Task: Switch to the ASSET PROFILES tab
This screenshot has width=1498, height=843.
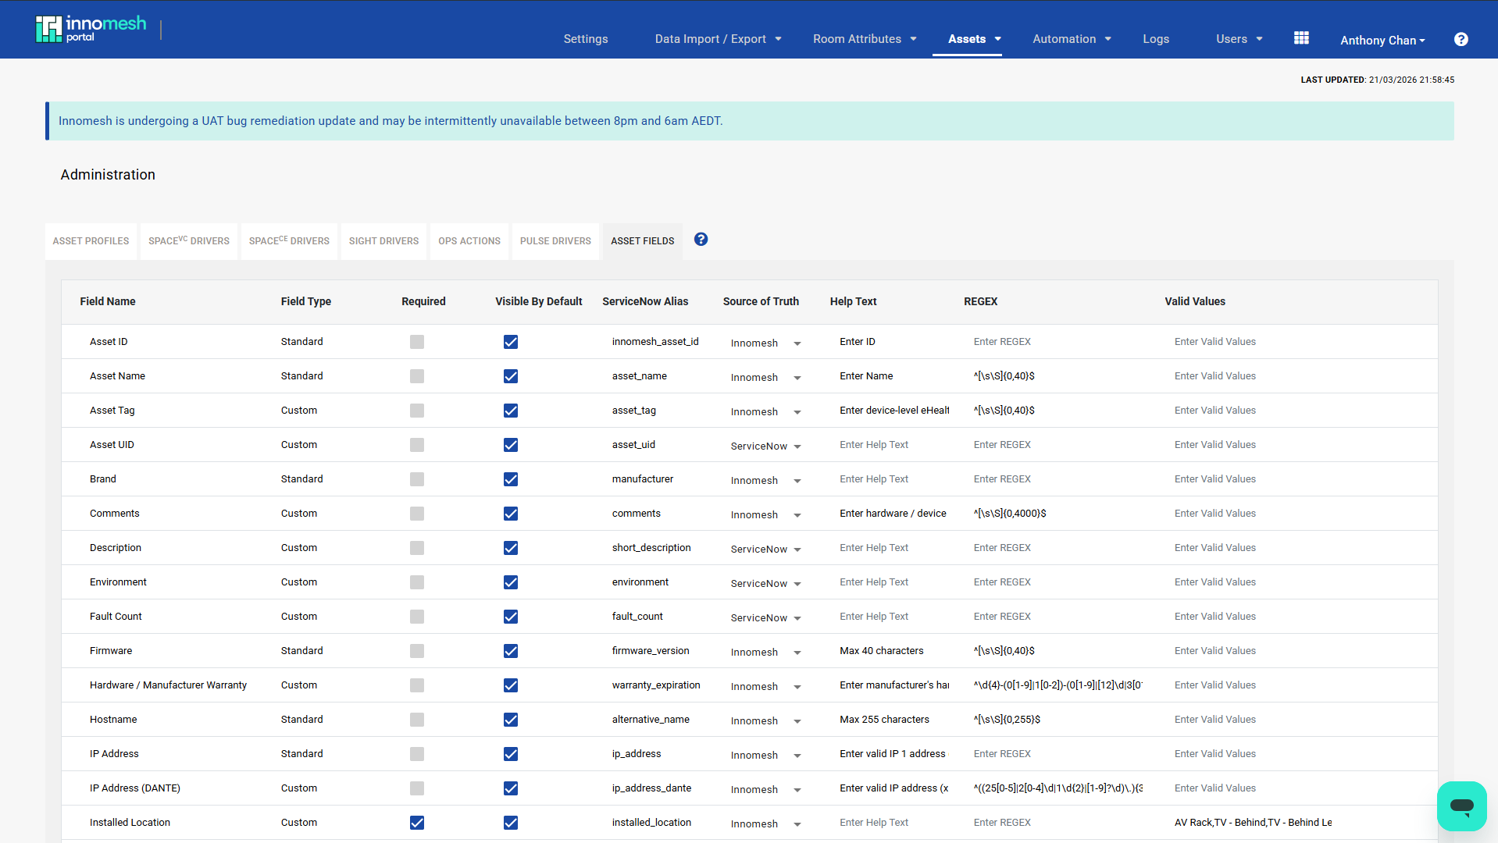Action: pyautogui.click(x=91, y=241)
